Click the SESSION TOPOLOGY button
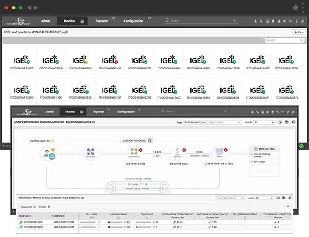 click(x=136, y=141)
